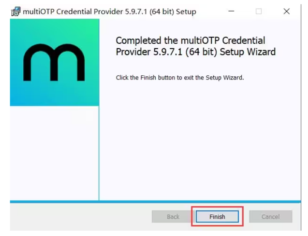Click the 'Completed the multiOTP Credential' heading
This screenshot has width=308, height=236.
pyautogui.click(x=190, y=41)
